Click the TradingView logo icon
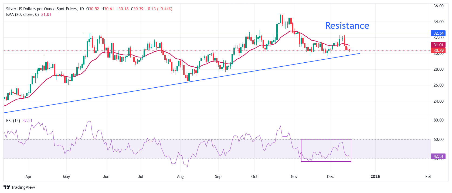Screen dimensions: 452x193 pos(7,187)
